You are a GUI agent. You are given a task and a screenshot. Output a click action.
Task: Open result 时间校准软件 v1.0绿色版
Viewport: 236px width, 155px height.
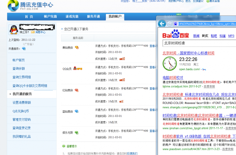pyautogui.click(x=199, y=136)
